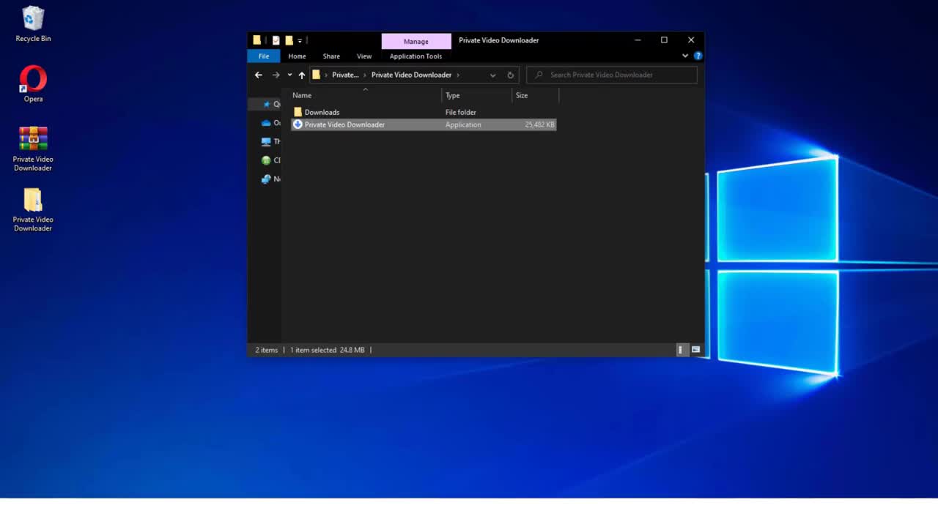
Task: Click the Private Video Downloader app icon in list
Action: [x=298, y=124]
